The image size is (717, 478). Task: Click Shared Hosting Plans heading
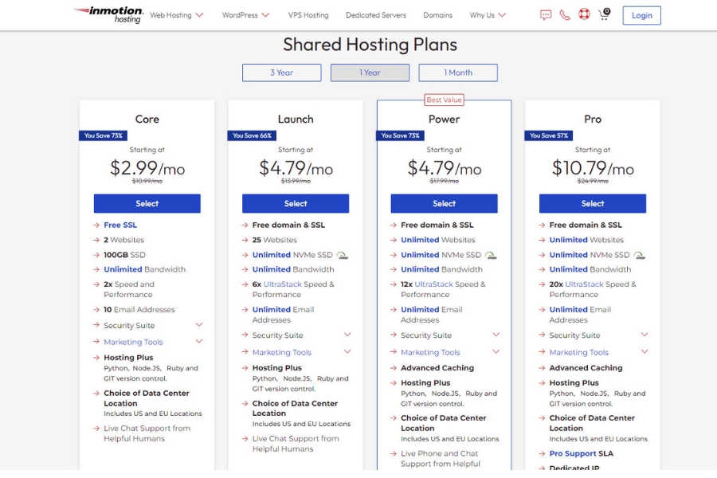[370, 45]
